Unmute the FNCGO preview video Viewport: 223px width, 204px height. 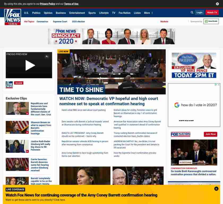tap(47, 56)
